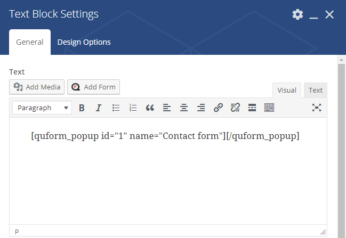Switch editor to Text mode
This screenshot has height=238, width=346.
point(316,90)
